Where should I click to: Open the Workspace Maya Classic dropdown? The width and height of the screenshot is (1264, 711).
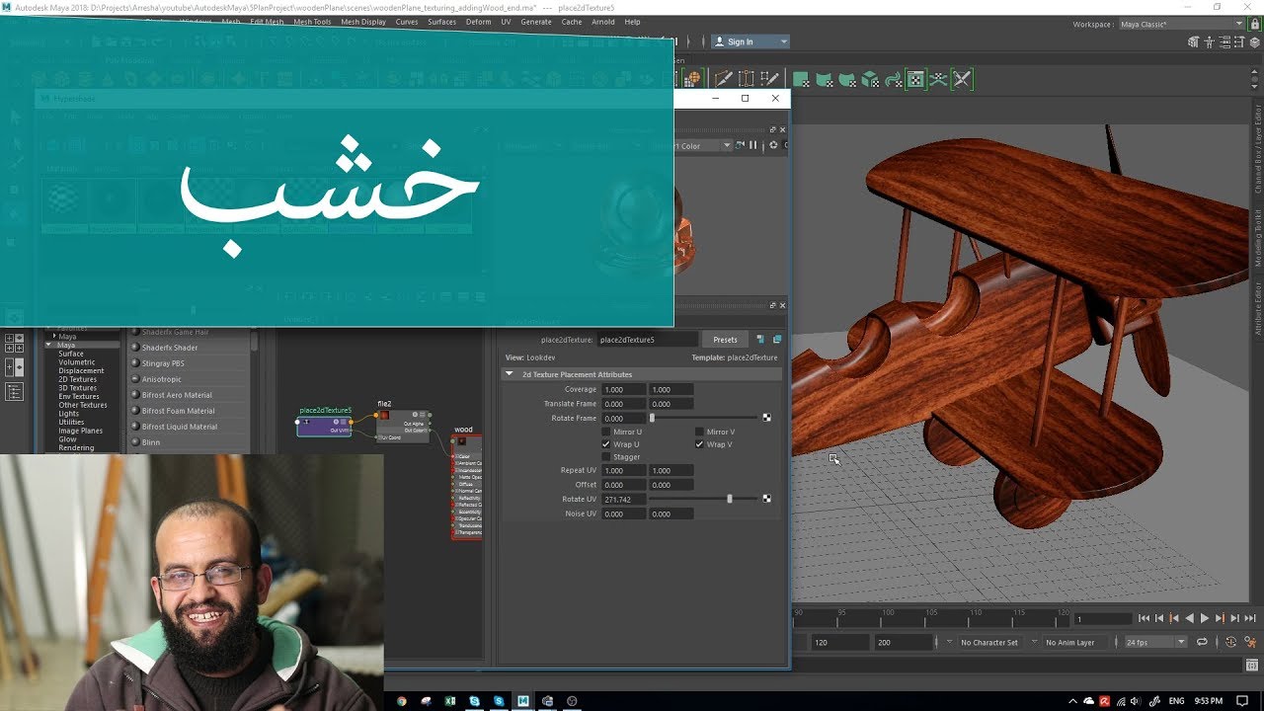(1182, 24)
